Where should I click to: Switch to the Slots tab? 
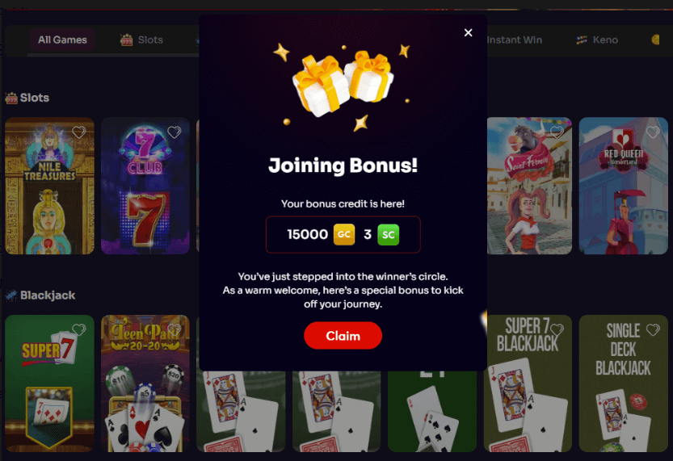141,40
